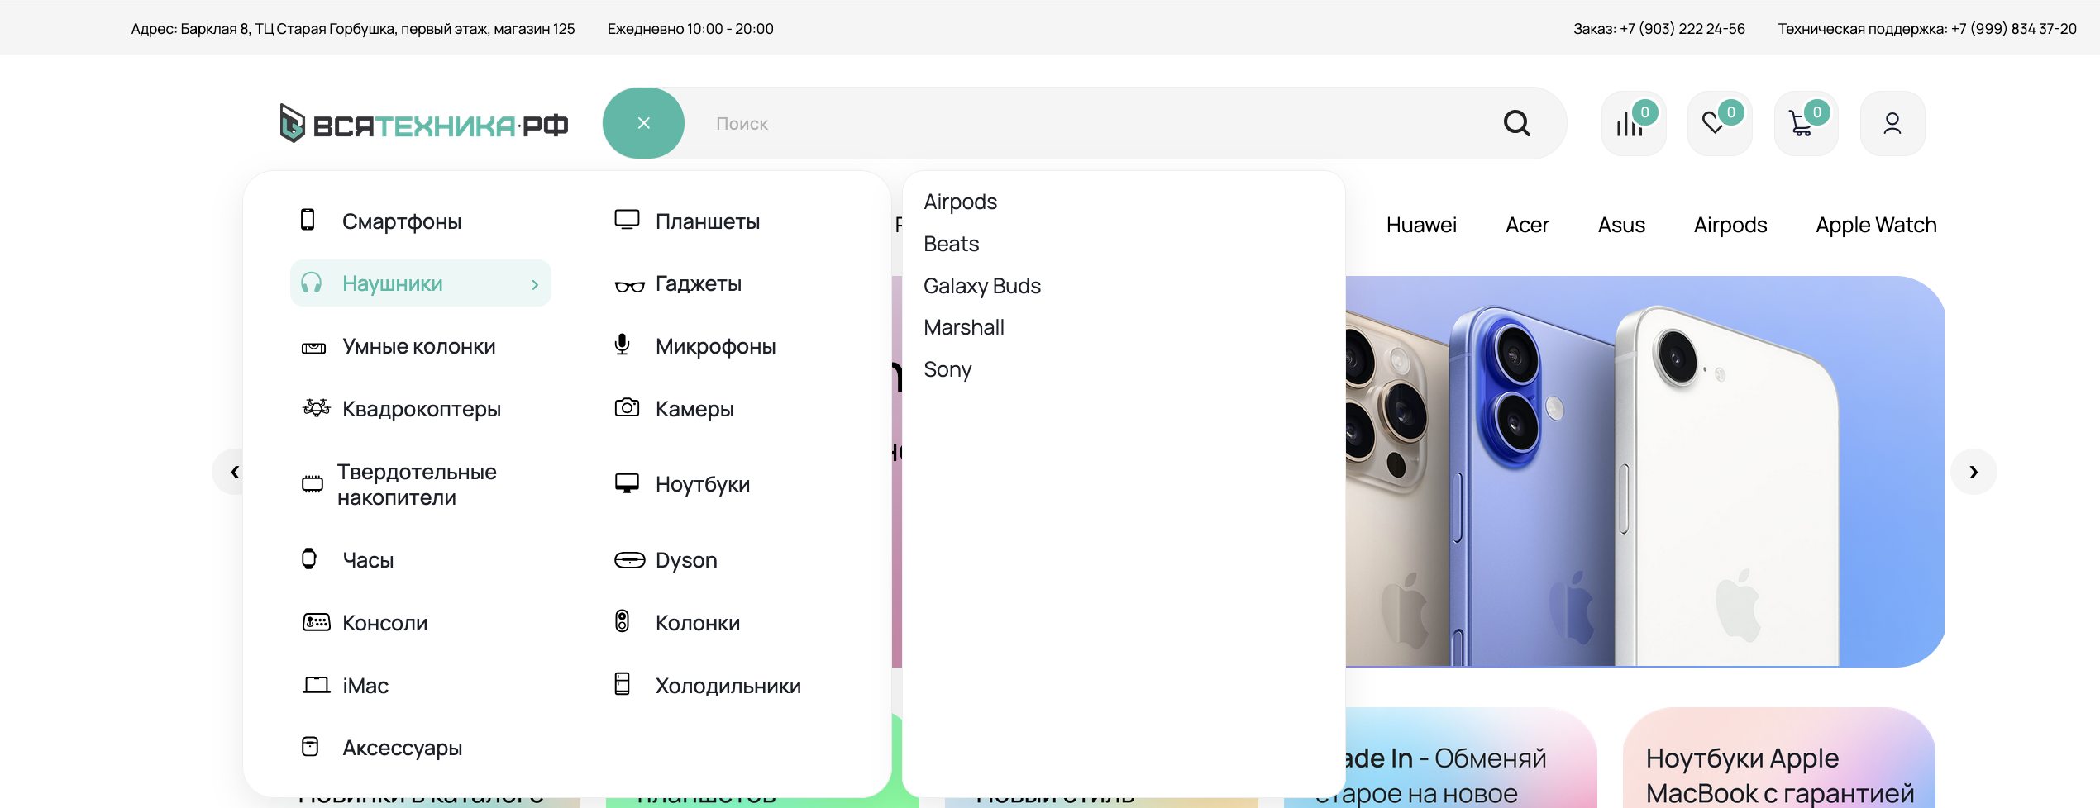The width and height of the screenshot is (2100, 808).
Task: Open the Ноутбуки Apple MacBook promo card
Action: click(1778, 758)
